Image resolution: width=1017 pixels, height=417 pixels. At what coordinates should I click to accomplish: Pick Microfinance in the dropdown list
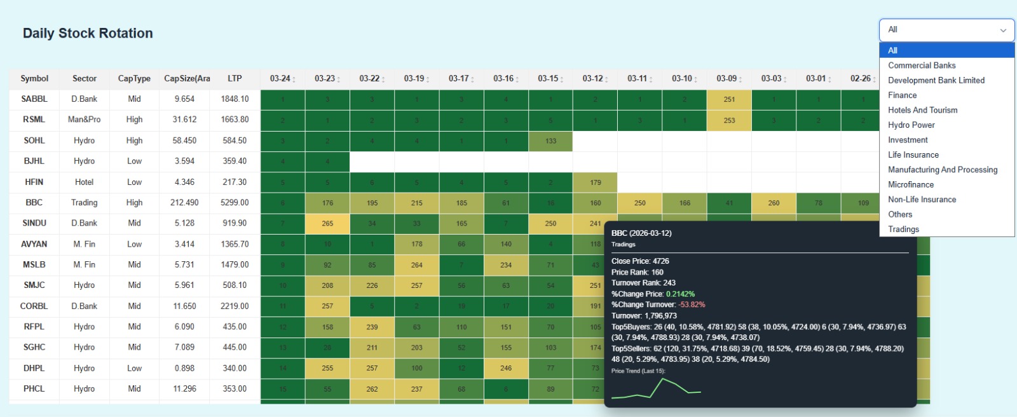(x=911, y=184)
